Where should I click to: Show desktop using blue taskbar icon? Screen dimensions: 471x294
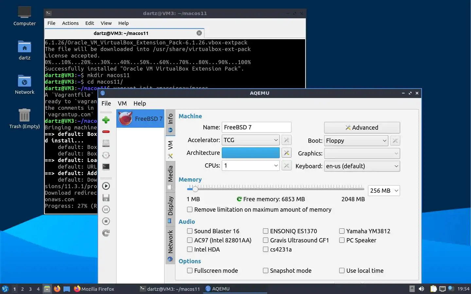pos(67,289)
